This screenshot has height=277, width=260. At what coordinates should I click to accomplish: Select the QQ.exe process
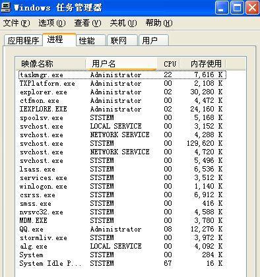pyautogui.click(x=122, y=229)
